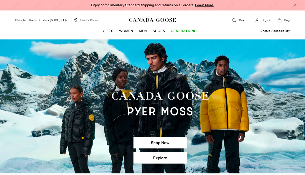Open the shopping bag icon
The image size is (305, 175).
coord(279,20)
